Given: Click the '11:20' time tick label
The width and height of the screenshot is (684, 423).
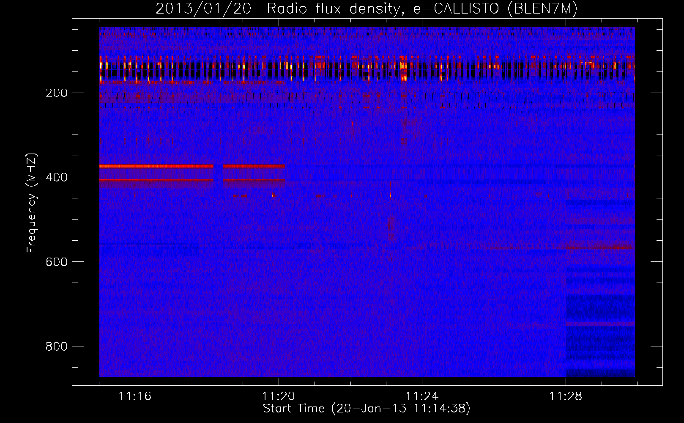Looking at the screenshot, I should pyautogui.click(x=279, y=396).
